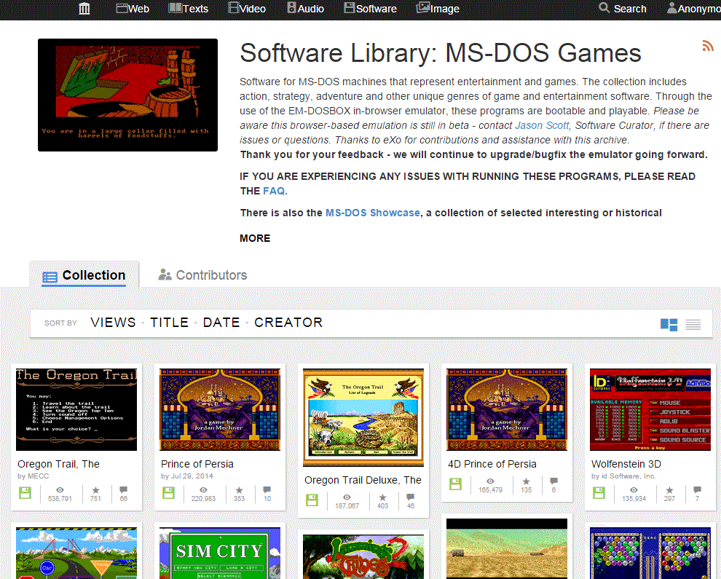This screenshot has height=579, width=721.
Task: Open Prince of Persia title by Jul 29, 2014
Action: pos(197,464)
